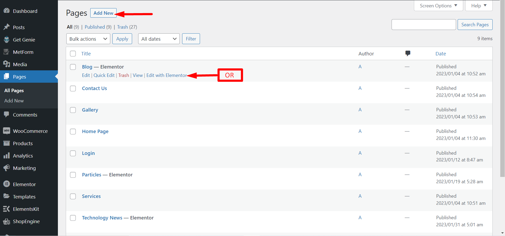Click the Edit link under Blog
Viewport: 505px width, 236px height.
pos(86,75)
